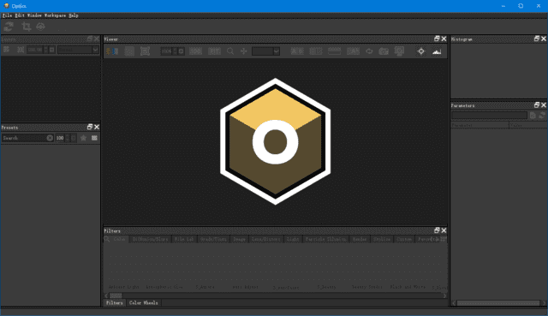The image size is (548, 316).
Task: Set viewer zoom with the 100 button
Action: click(x=195, y=51)
